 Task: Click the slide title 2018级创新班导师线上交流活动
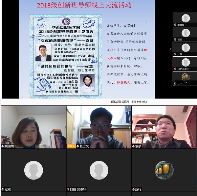(84, 5)
